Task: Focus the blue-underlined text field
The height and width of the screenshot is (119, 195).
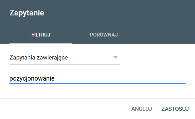Action: (97, 78)
